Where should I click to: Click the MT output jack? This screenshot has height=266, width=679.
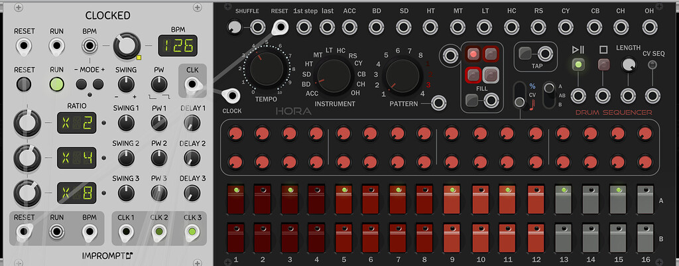coord(458,27)
